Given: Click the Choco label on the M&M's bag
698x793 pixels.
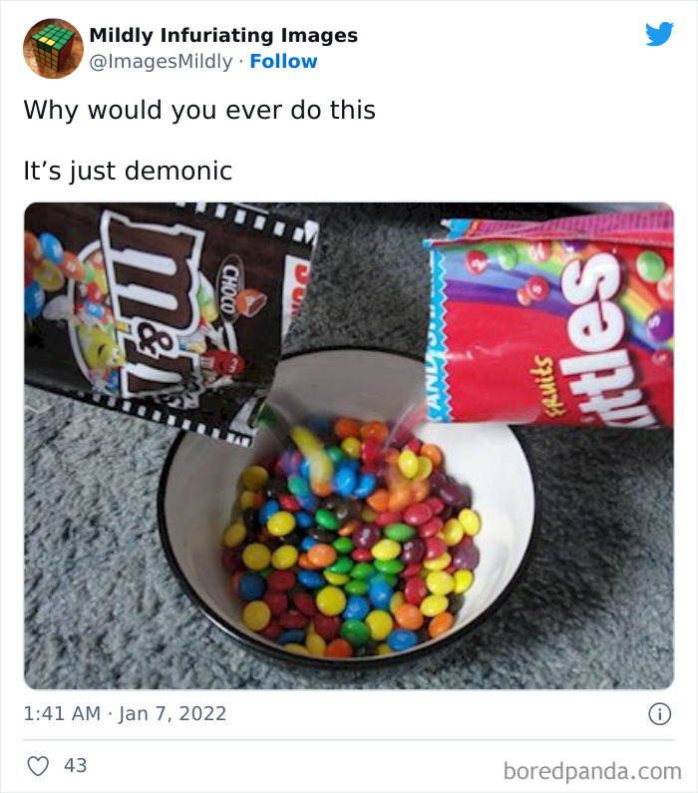Looking at the screenshot, I should 230,289.
